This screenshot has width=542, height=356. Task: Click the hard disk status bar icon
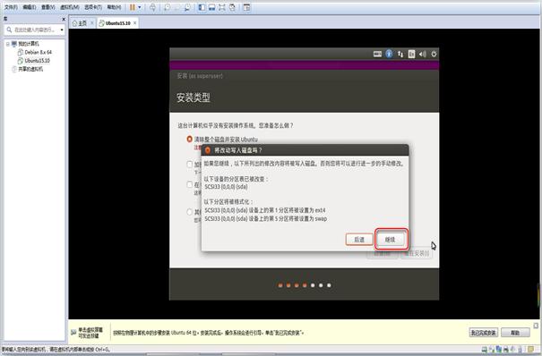[x=485, y=350]
